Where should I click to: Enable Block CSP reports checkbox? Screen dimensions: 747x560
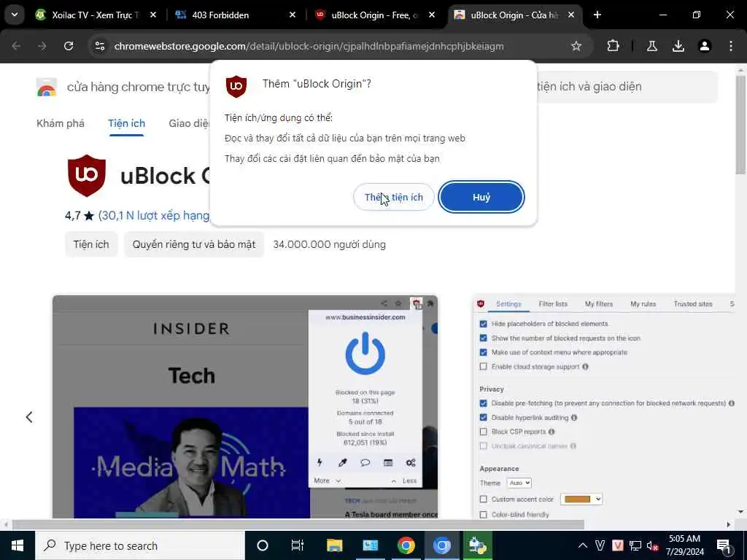point(484,432)
